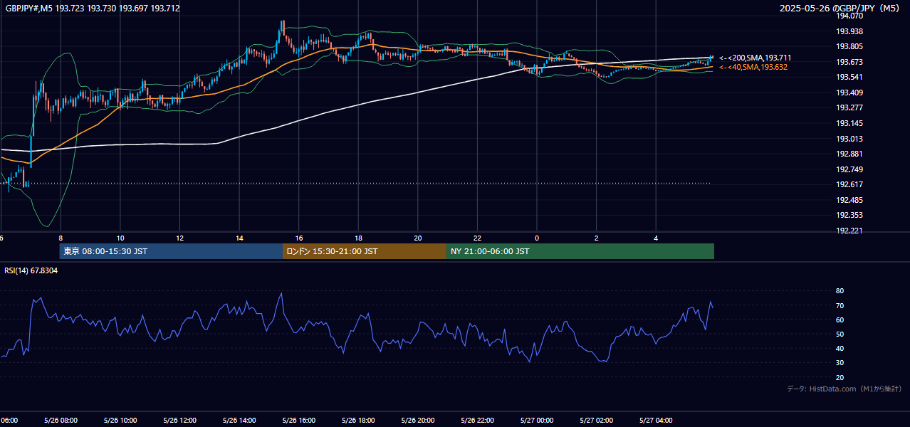Click price level 193.277 on the axis
This screenshot has width=910, height=427.
point(849,108)
